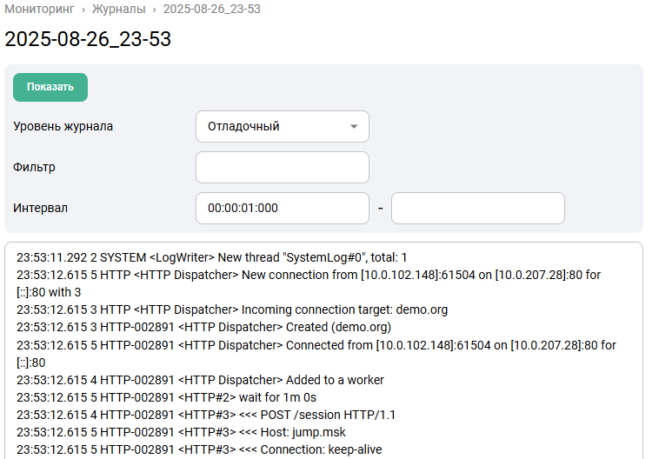Screen dimensions: 652x459
Task: Click the arrow icon in log level combo box
Action: 354,127
